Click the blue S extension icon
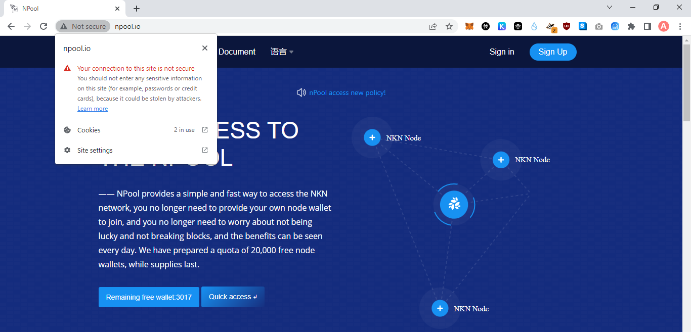The width and height of the screenshot is (691, 332). pyautogui.click(x=583, y=26)
